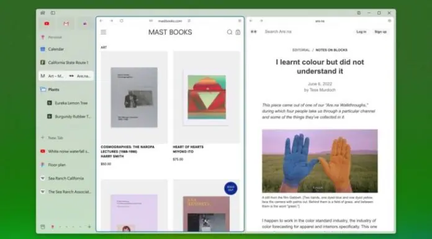Open the pinned YouTube favorite tile
The width and height of the screenshot is (432, 239).
(47, 24)
